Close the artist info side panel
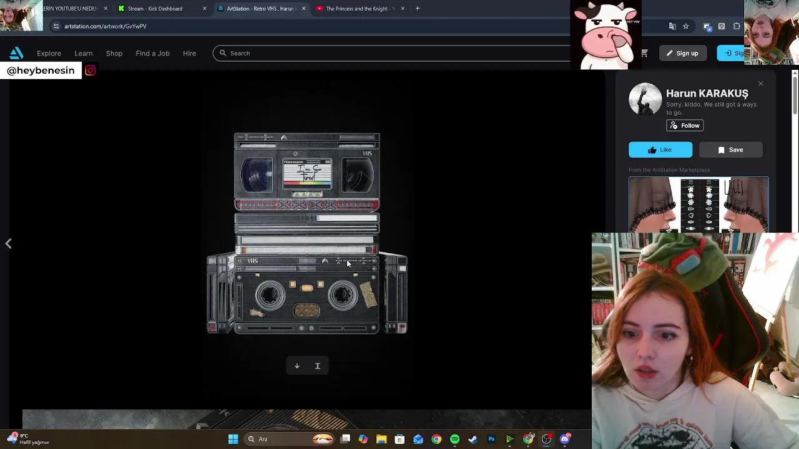 [x=760, y=84]
